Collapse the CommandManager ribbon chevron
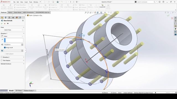 click(176, 10)
